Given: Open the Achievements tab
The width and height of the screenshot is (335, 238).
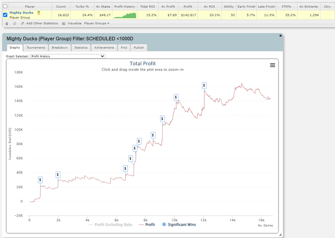Looking at the screenshot, I should pos(104,47).
